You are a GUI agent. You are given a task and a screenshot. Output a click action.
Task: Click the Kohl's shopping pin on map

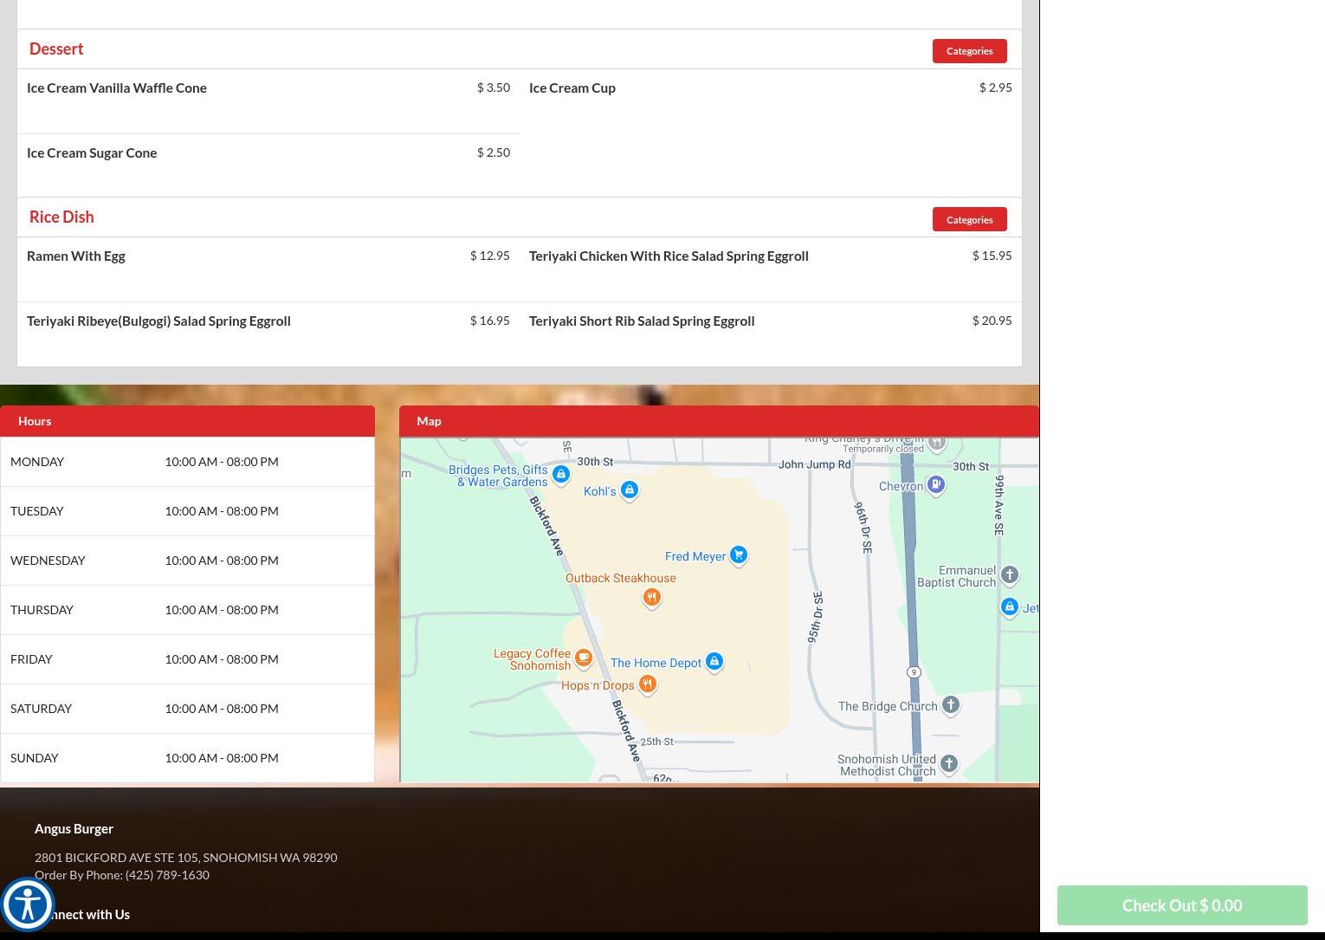[x=630, y=490]
